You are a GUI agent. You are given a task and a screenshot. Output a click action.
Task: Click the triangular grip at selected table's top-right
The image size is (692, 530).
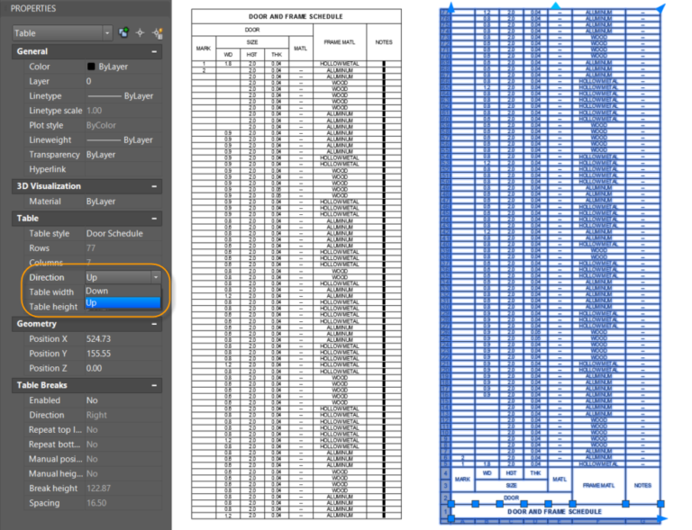[663, 8]
